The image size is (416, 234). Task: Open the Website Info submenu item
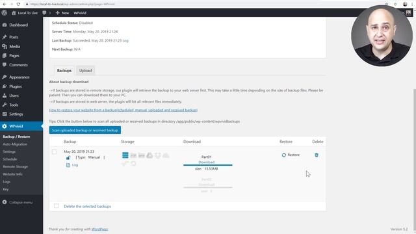[x=12, y=174]
